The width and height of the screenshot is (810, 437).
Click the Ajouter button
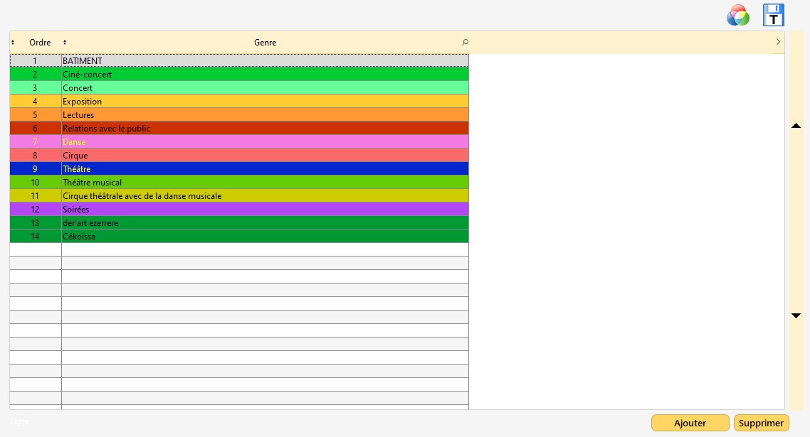tap(690, 423)
